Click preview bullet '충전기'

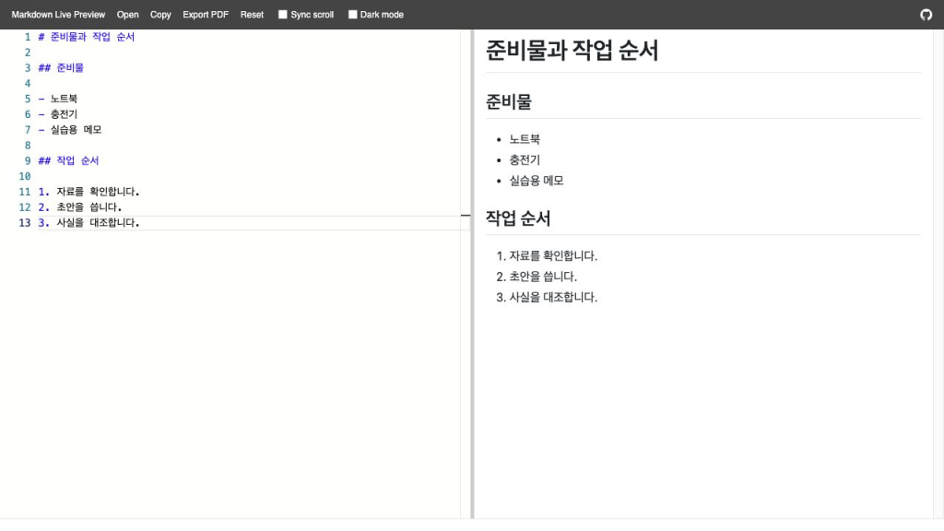(x=525, y=160)
